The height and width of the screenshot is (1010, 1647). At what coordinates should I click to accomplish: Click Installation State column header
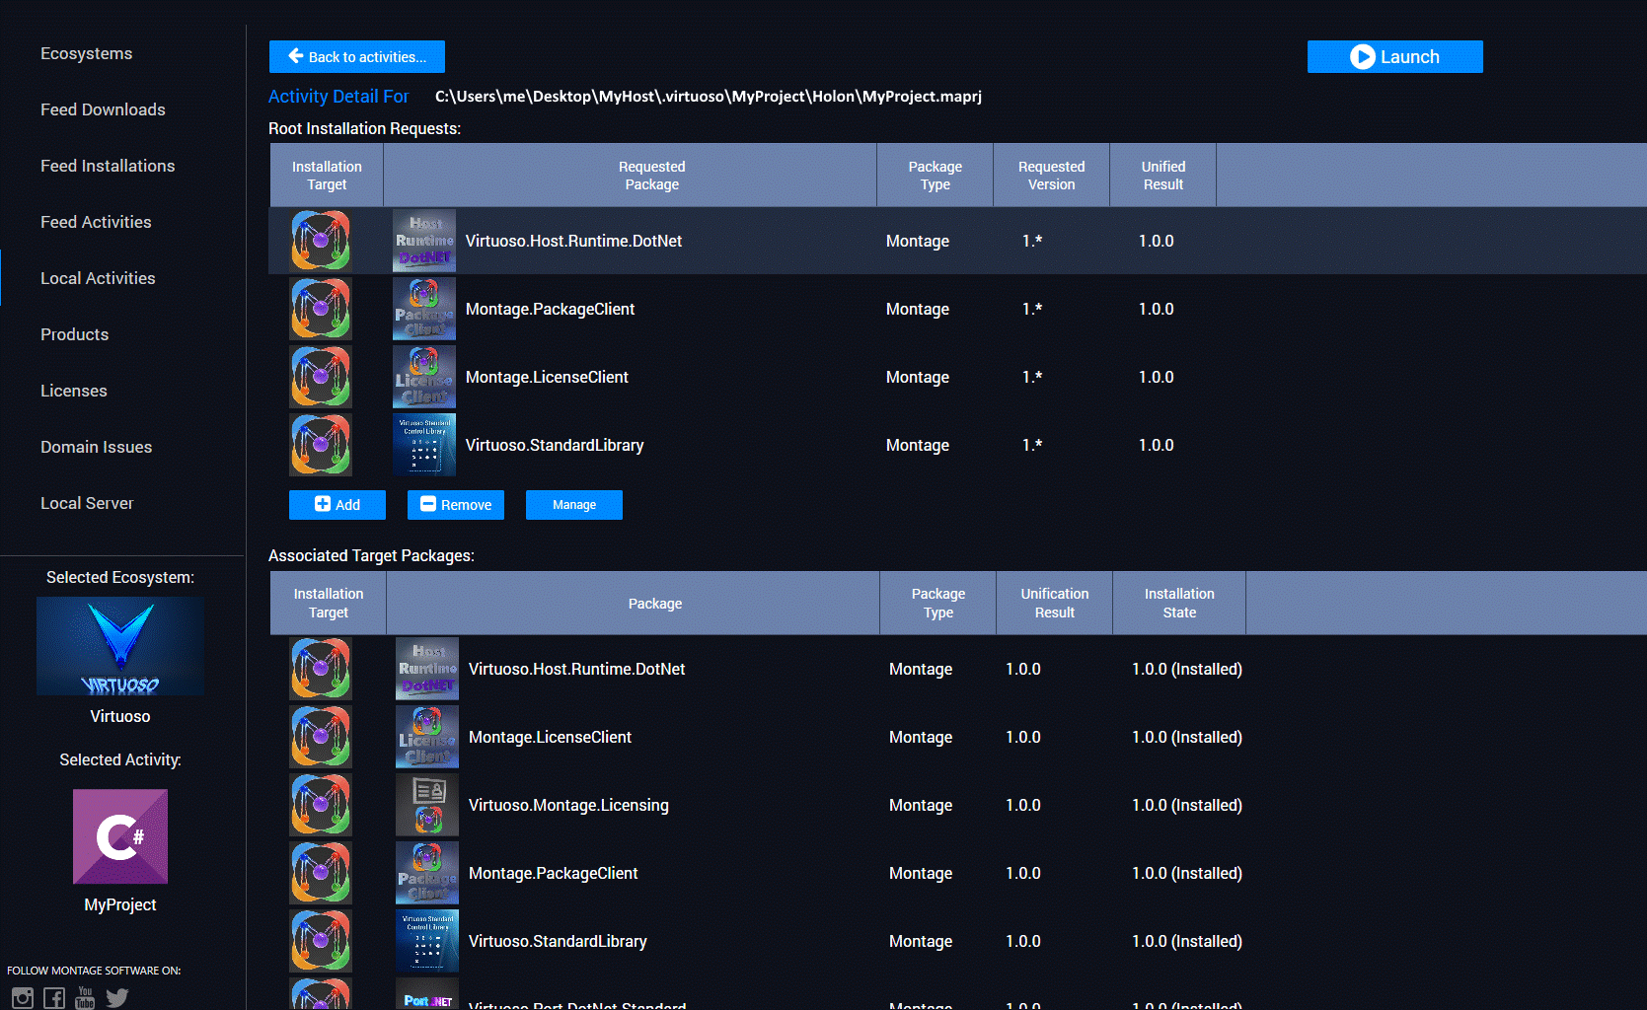pyautogui.click(x=1179, y=603)
